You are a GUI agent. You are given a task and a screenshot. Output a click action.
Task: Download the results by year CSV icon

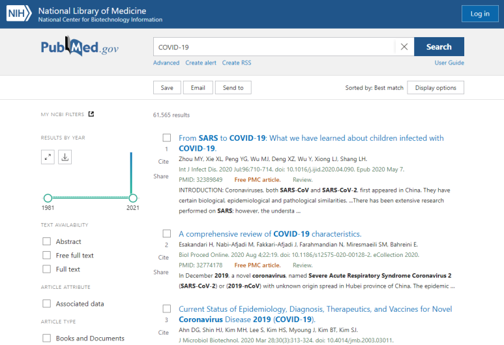(x=65, y=157)
